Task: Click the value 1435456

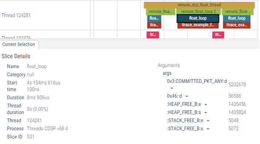Action: tap(237, 104)
